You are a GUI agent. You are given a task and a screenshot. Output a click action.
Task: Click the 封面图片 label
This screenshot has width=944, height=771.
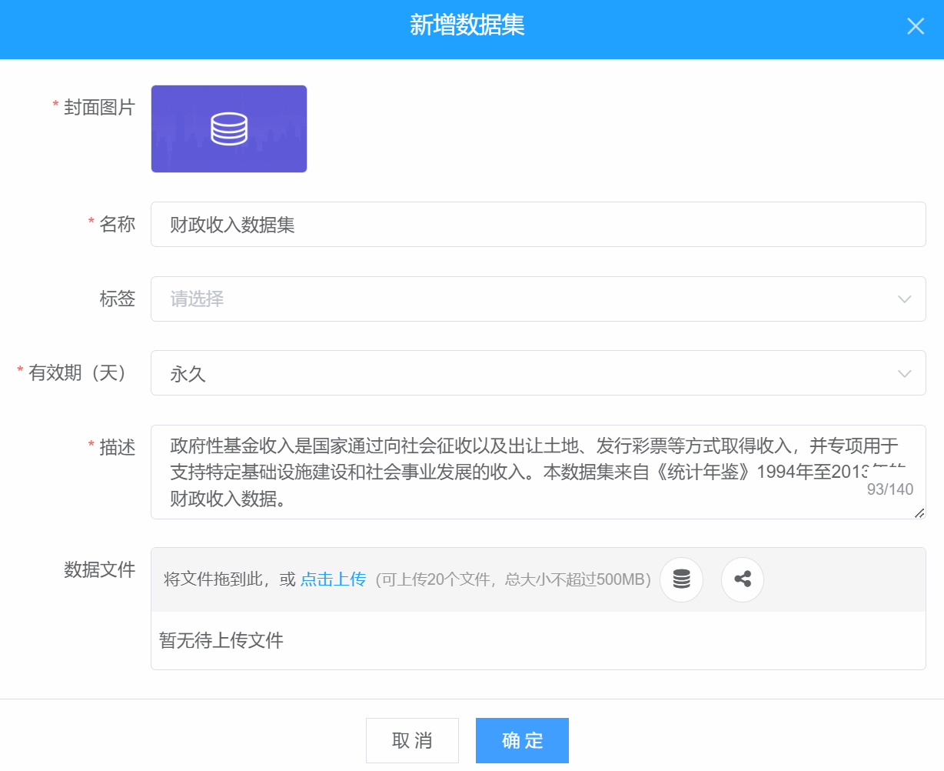click(99, 108)
